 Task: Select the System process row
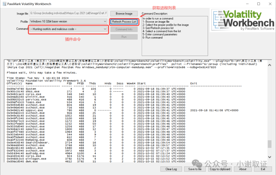(x=96, y=89)
